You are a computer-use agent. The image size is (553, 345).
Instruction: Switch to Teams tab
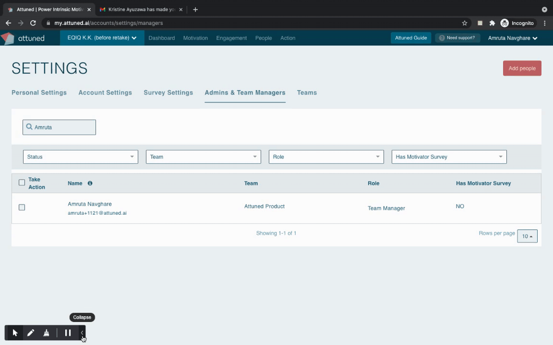(x=307, y=92)
